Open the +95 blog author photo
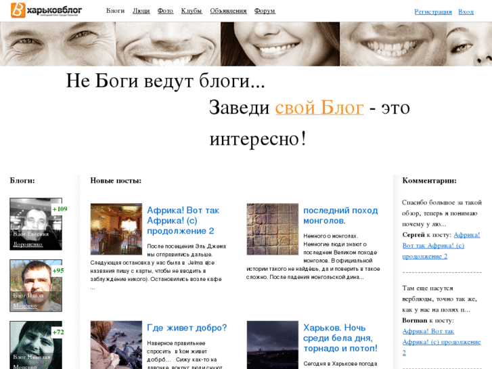Image resolution: width=492 pixels, height=369 pixels. click(x=36, y=286)
